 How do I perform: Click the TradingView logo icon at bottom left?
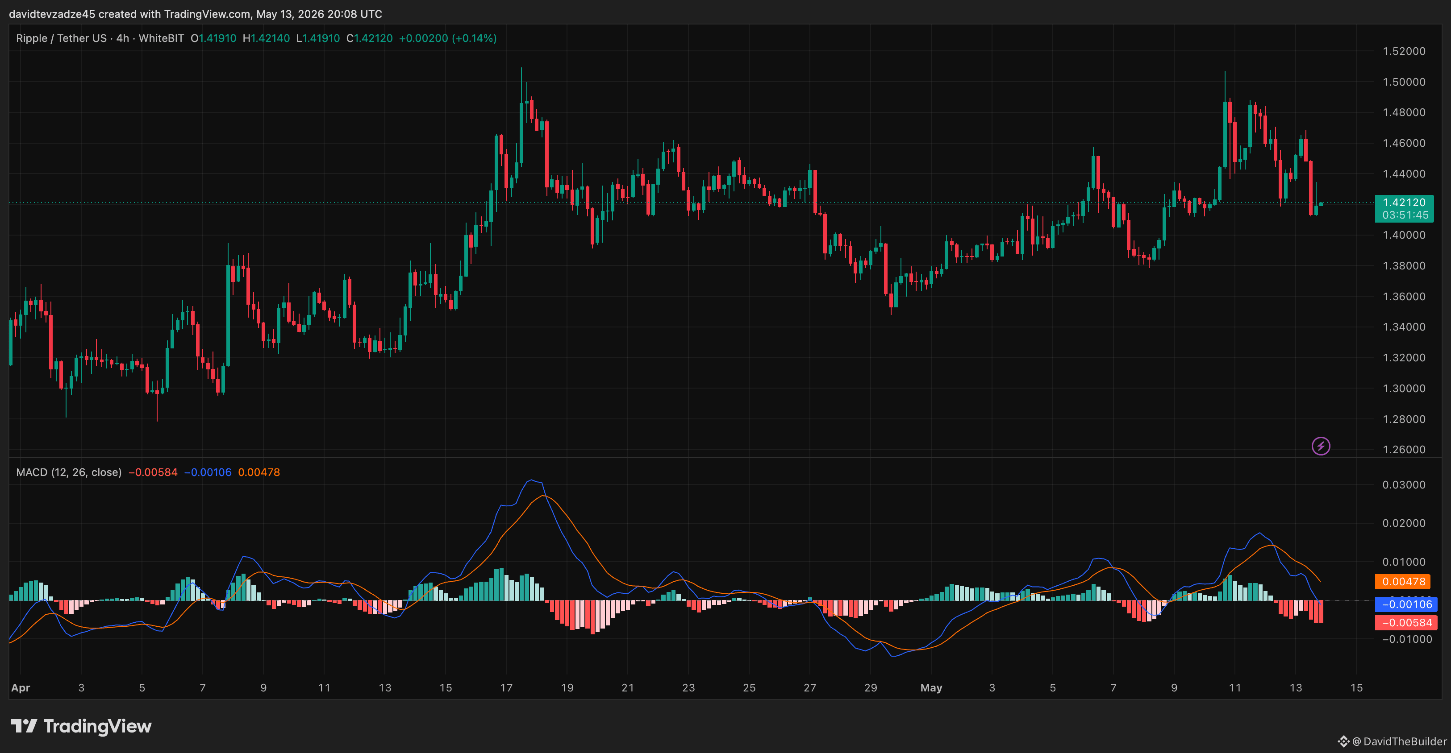coord(24,726)
